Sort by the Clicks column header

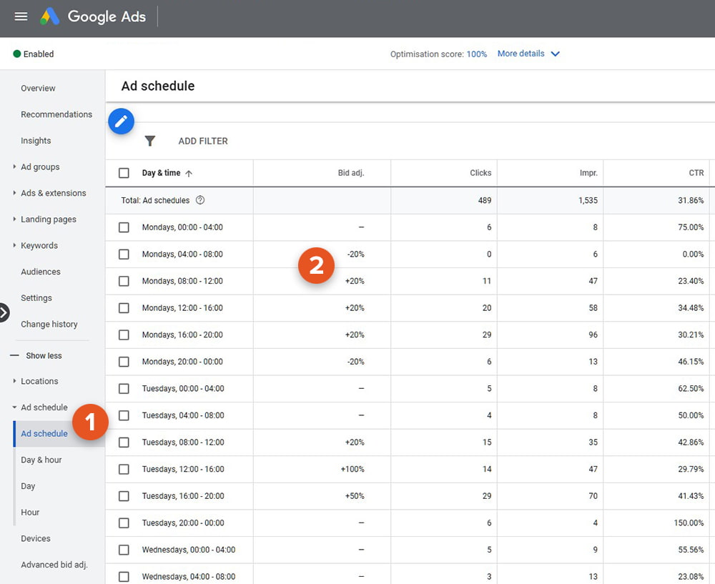tap(480, 173)
